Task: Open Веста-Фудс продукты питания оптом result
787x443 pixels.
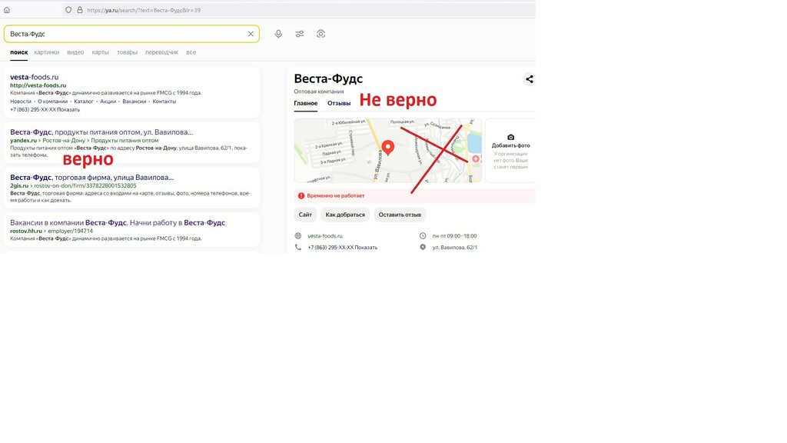Action: click(x=101, y=132)
